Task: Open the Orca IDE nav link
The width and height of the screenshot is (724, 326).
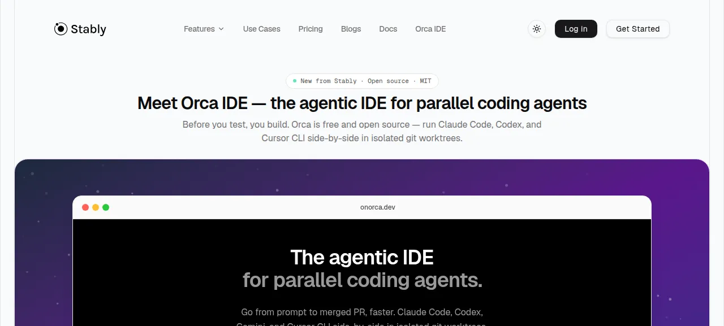Action: point(430,29)
